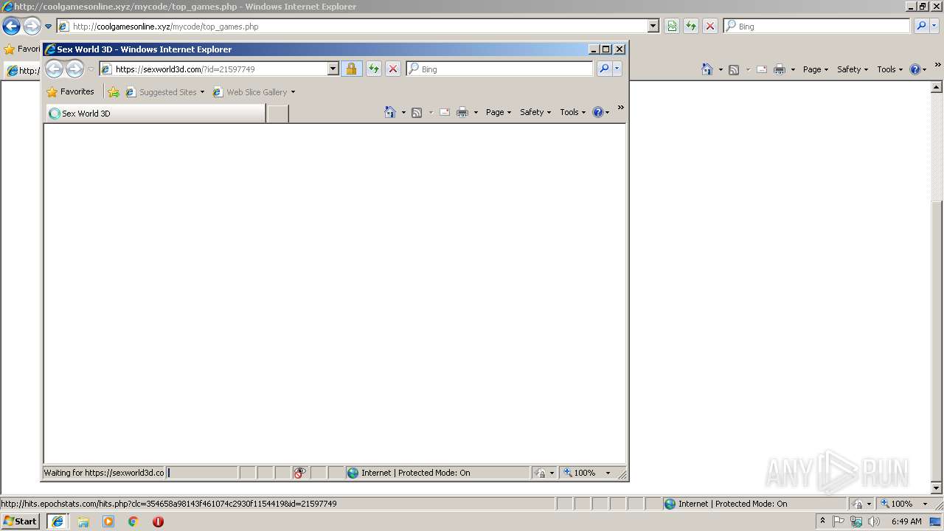
Task: Refresh the page in the background window
Action: click(x=691, y=26)
